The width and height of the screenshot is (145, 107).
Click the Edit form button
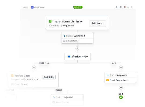97,24
